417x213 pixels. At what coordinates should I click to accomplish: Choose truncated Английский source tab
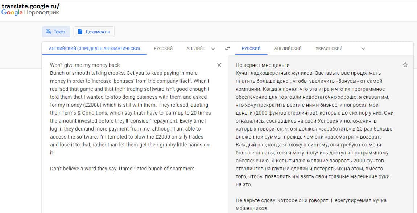pos(196,48)
